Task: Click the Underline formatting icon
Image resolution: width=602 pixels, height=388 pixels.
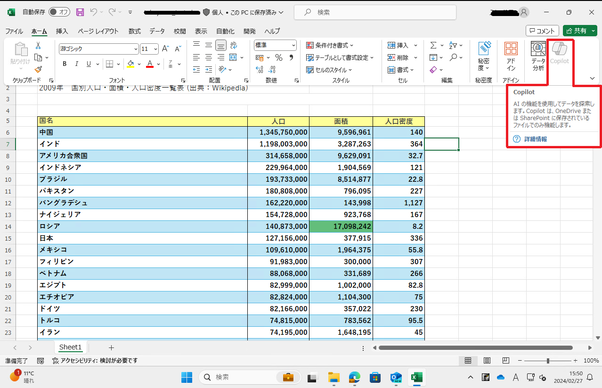Action: 89,64
